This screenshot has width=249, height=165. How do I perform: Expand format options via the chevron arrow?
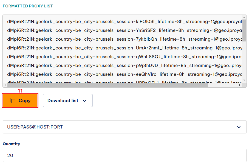pyautogui.click(x=239, y=127)
